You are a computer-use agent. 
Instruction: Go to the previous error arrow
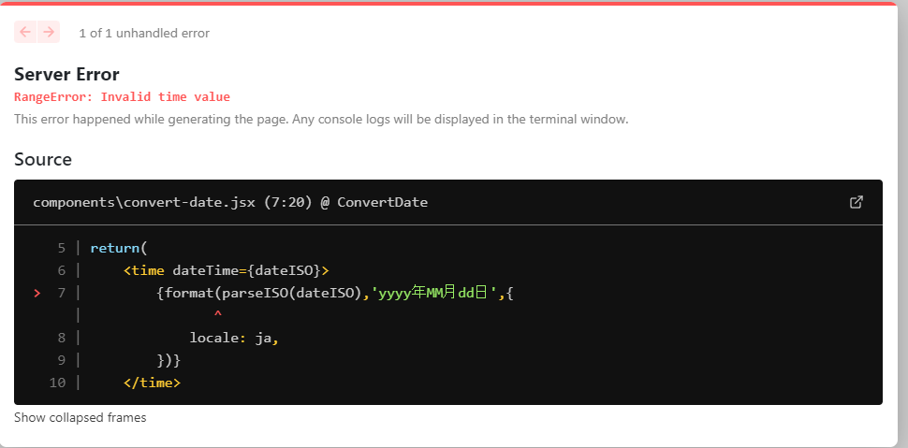point(25,33)
